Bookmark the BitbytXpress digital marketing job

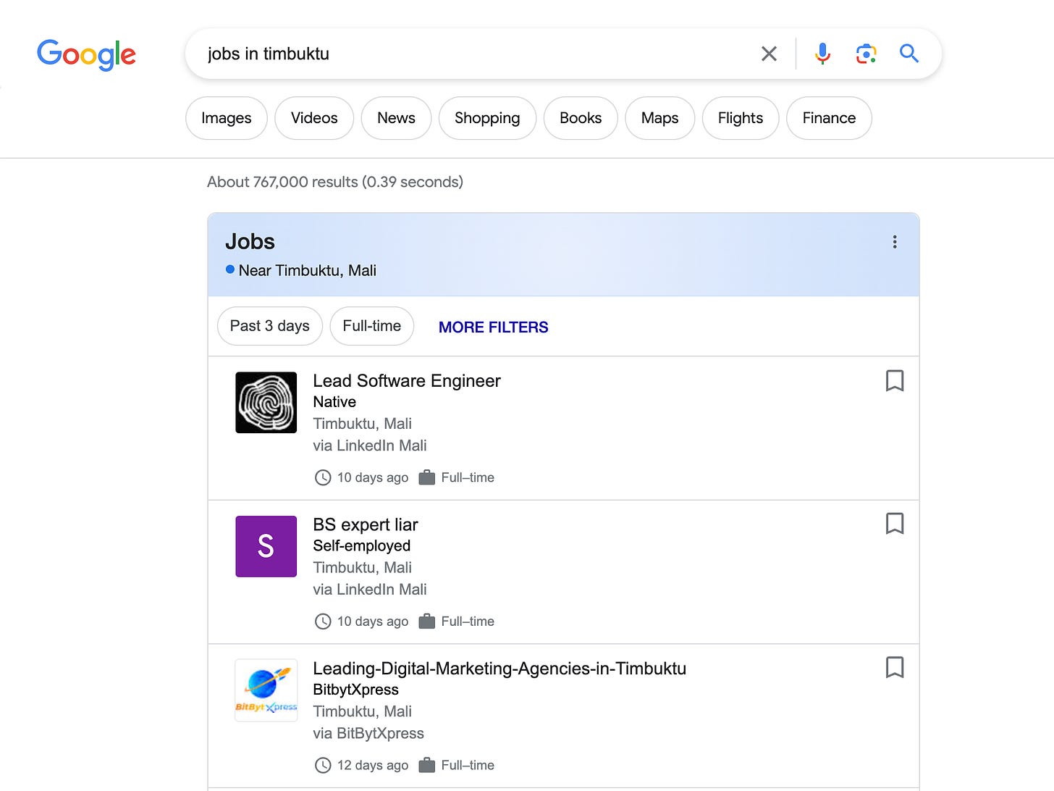895,666
